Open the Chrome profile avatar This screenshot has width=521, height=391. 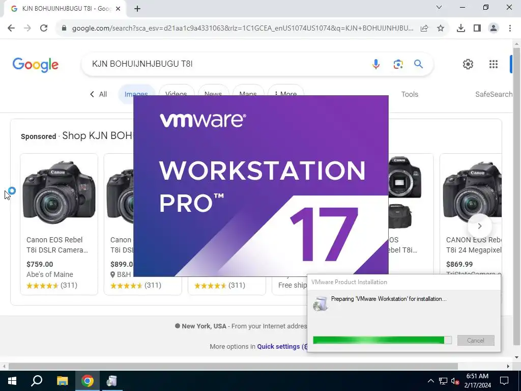494,29
